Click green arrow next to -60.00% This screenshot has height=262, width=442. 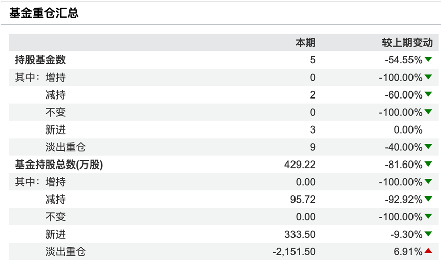pyautogui.click(x=428, y=94)
